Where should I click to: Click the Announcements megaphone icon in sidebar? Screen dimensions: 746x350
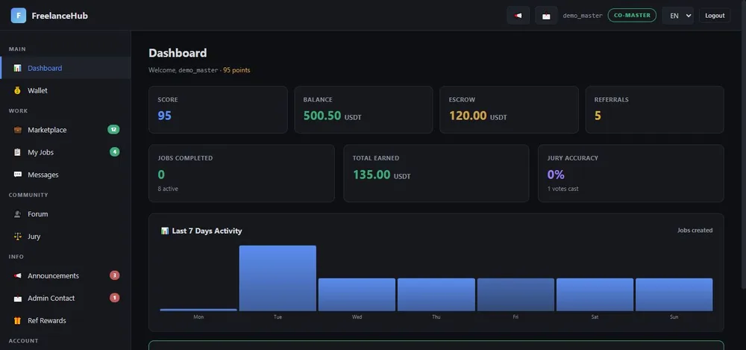click(18, 275)
